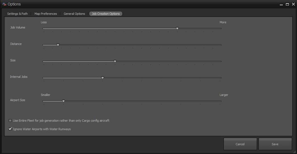Viewport: 297px width, 154px height.
Task: Grab the Size slider thumb
Action: point(115,61)
